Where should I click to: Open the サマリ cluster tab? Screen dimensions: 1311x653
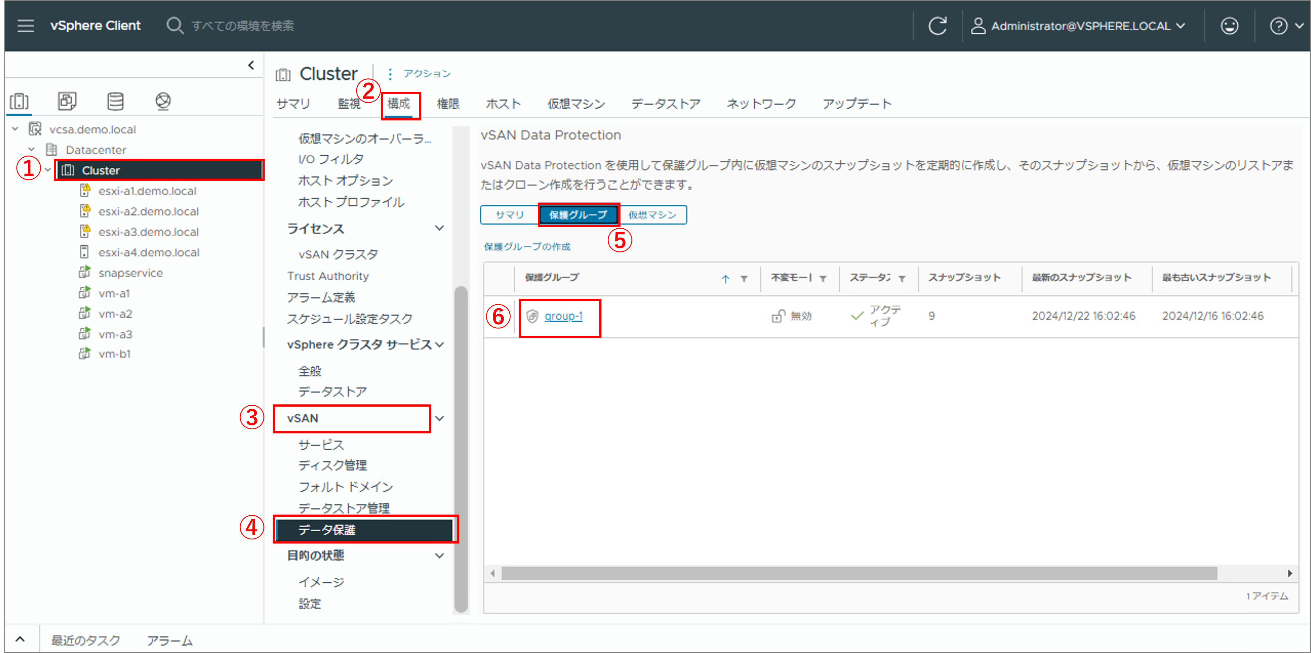click(x=293, y=104)
